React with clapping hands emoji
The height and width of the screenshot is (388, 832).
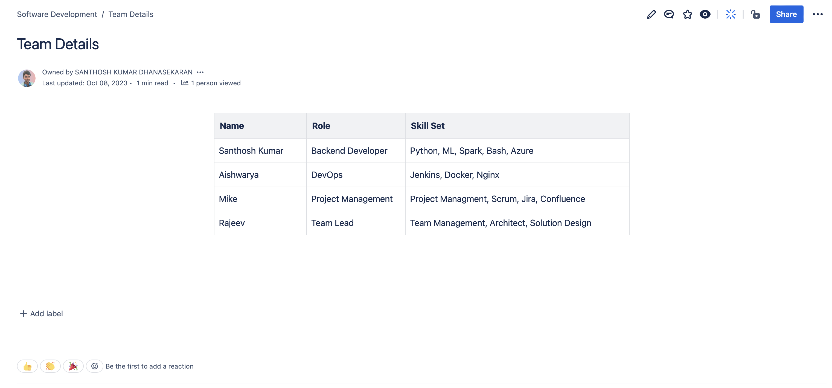[50, 366]
